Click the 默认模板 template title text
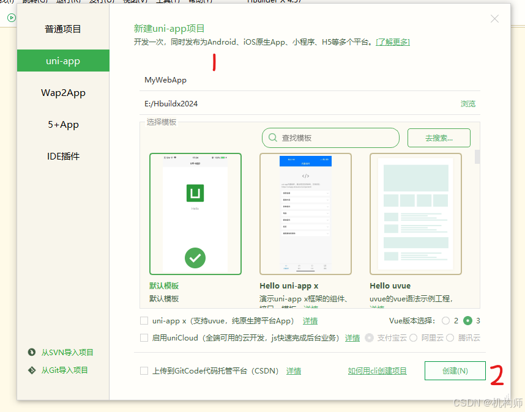The width and height of the screenshot is (525, 412). (164, 286)
